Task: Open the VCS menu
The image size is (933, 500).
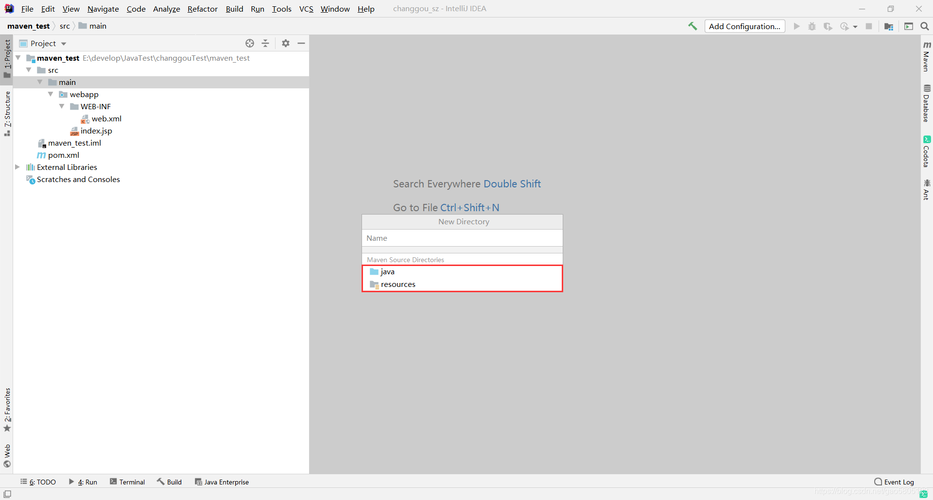Action: click(306, 9)
